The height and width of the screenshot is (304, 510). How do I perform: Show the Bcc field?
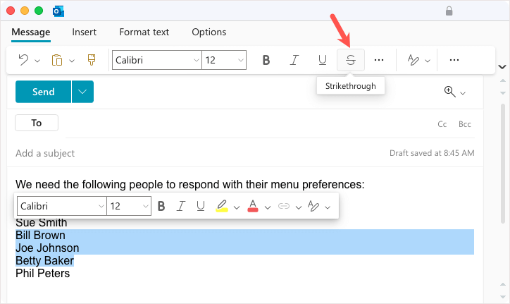[464, 123]
